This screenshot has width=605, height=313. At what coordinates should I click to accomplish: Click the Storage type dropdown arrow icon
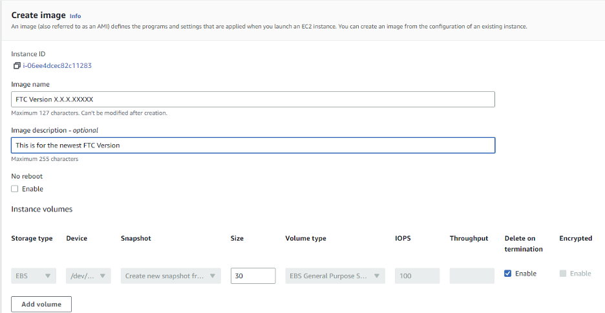coord(48,276)
